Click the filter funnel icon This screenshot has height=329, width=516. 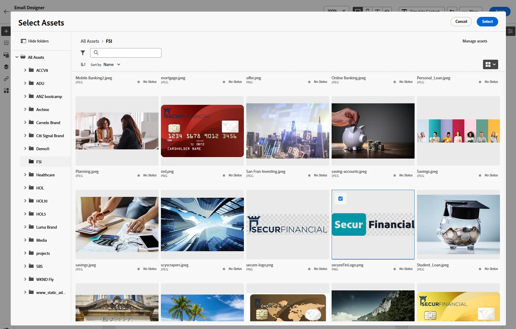(83, 53)
